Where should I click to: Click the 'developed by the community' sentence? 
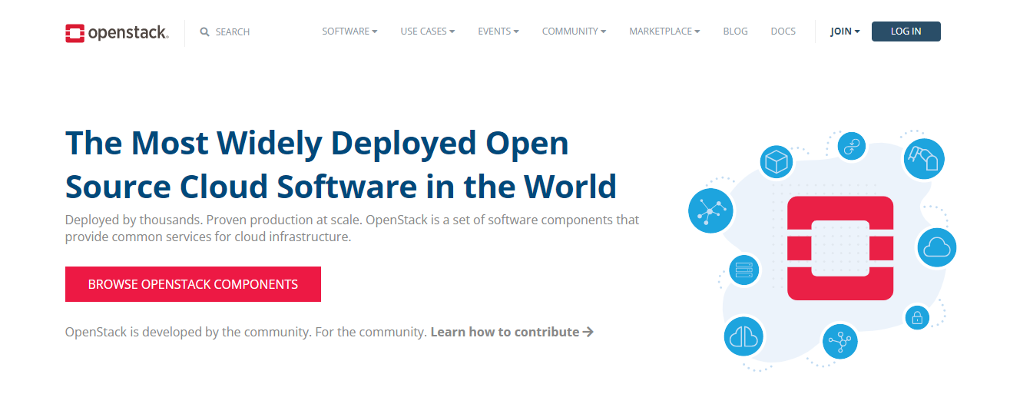click(x=246, y=333)
